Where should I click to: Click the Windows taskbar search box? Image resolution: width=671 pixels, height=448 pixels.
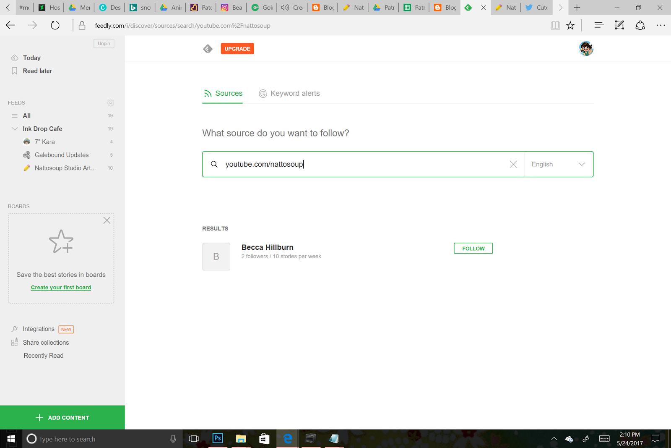(102, 439)
